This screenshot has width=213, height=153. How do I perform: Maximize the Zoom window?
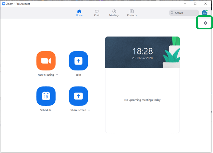click(195, 4)
